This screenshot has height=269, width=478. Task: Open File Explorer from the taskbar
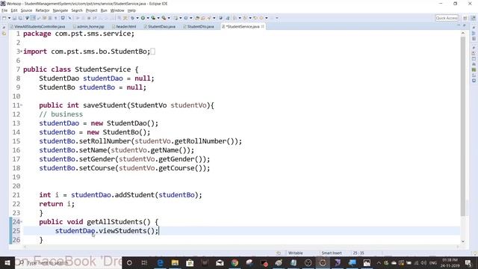click(x=175, y=262)
